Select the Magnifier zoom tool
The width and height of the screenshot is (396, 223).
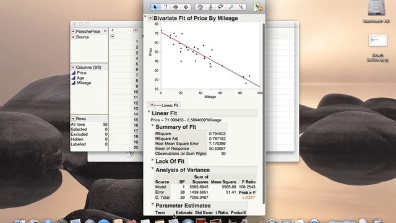pyautogui.click(x=231, y=7)
